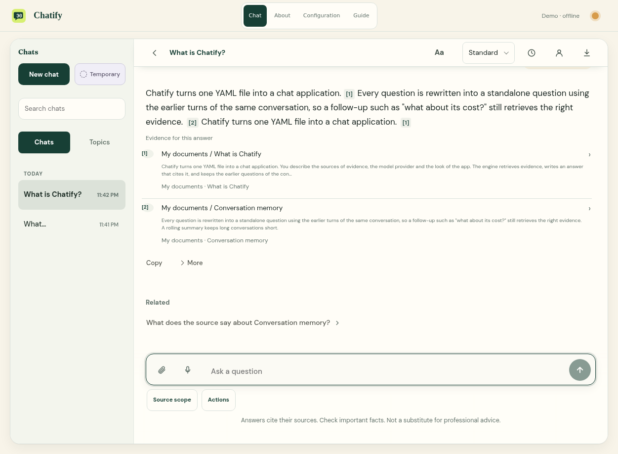Open the Actions menu
Viewport: 618px width, 454px height.
click(218, 400)
